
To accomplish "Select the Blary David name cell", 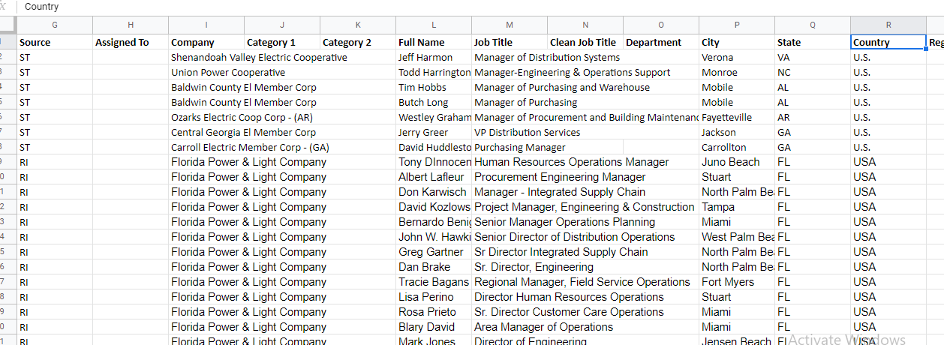I will pos(434,327).
